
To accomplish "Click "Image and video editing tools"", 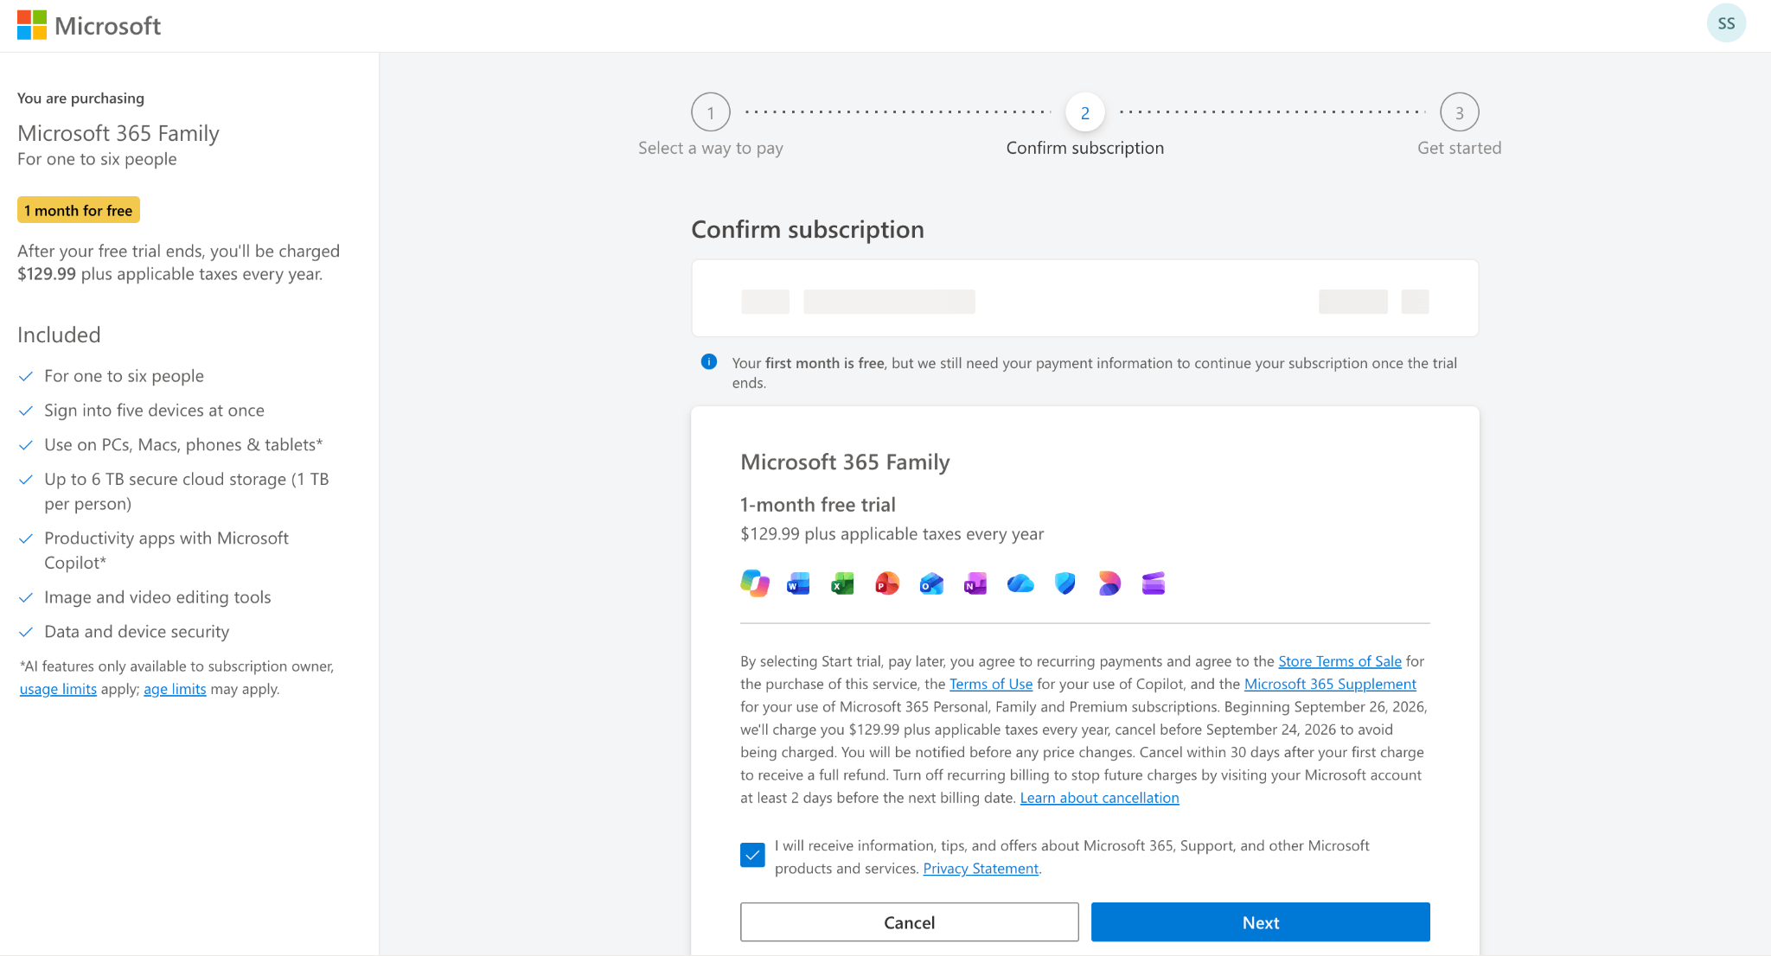I will point(157,597).
